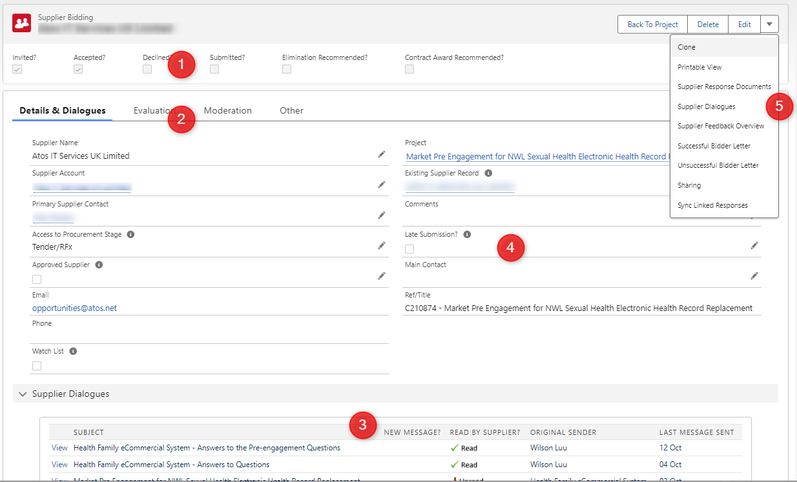Screen dimensions: 797x482
Task: Show info for Late Submission
Action: [467, 234]
